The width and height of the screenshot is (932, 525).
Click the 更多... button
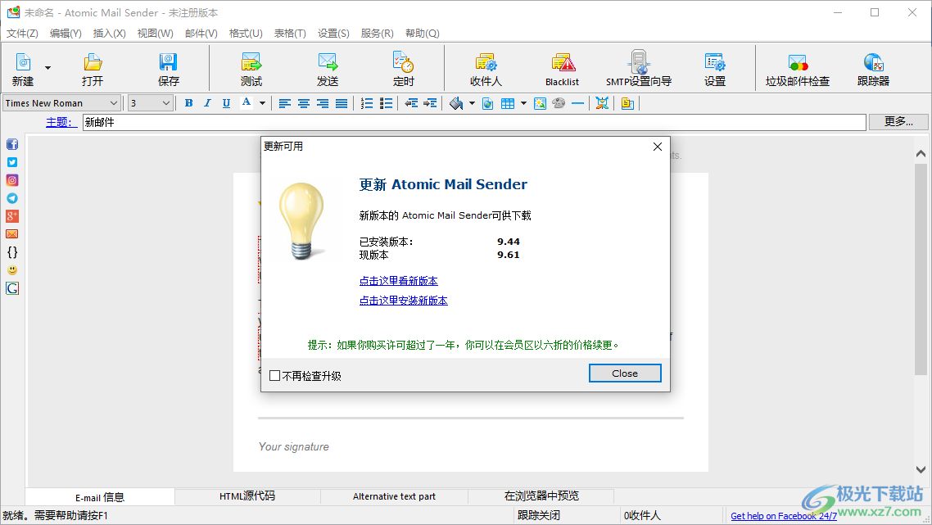pos(898,122)
